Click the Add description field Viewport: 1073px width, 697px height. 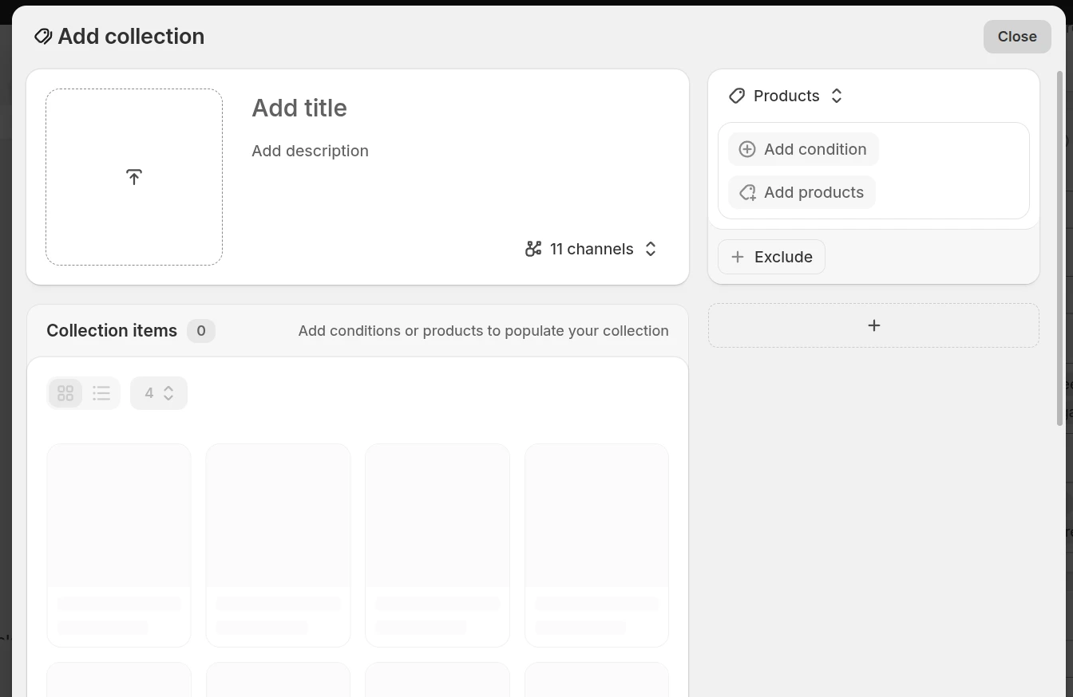click(x=311, y=151)
